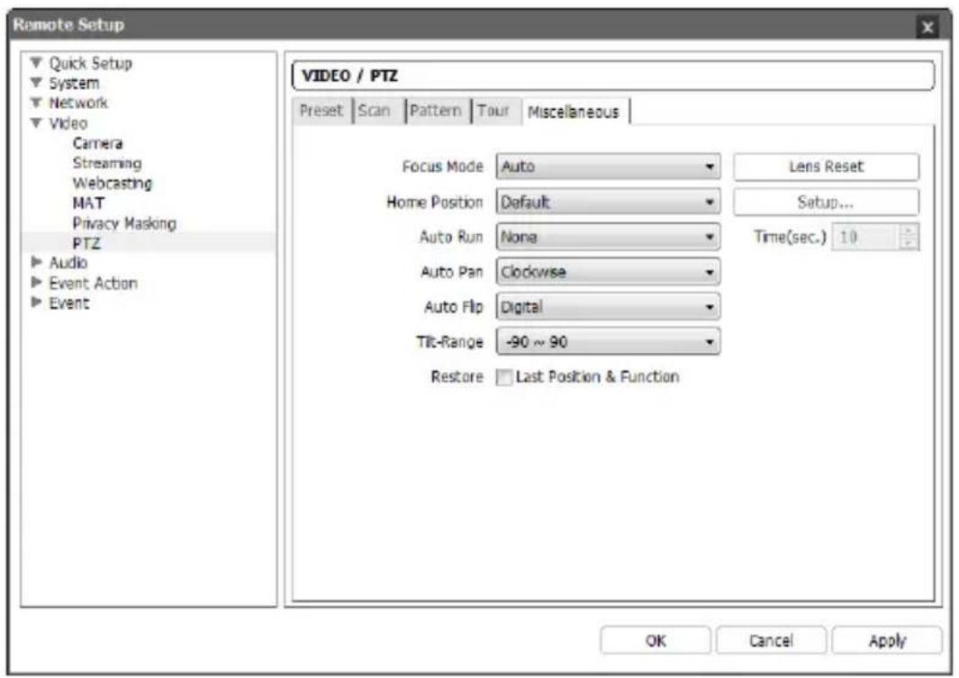Collapse the Quick Setup tree arrow
The width and height of the screenshot is (959, 678).
(37, 62)
